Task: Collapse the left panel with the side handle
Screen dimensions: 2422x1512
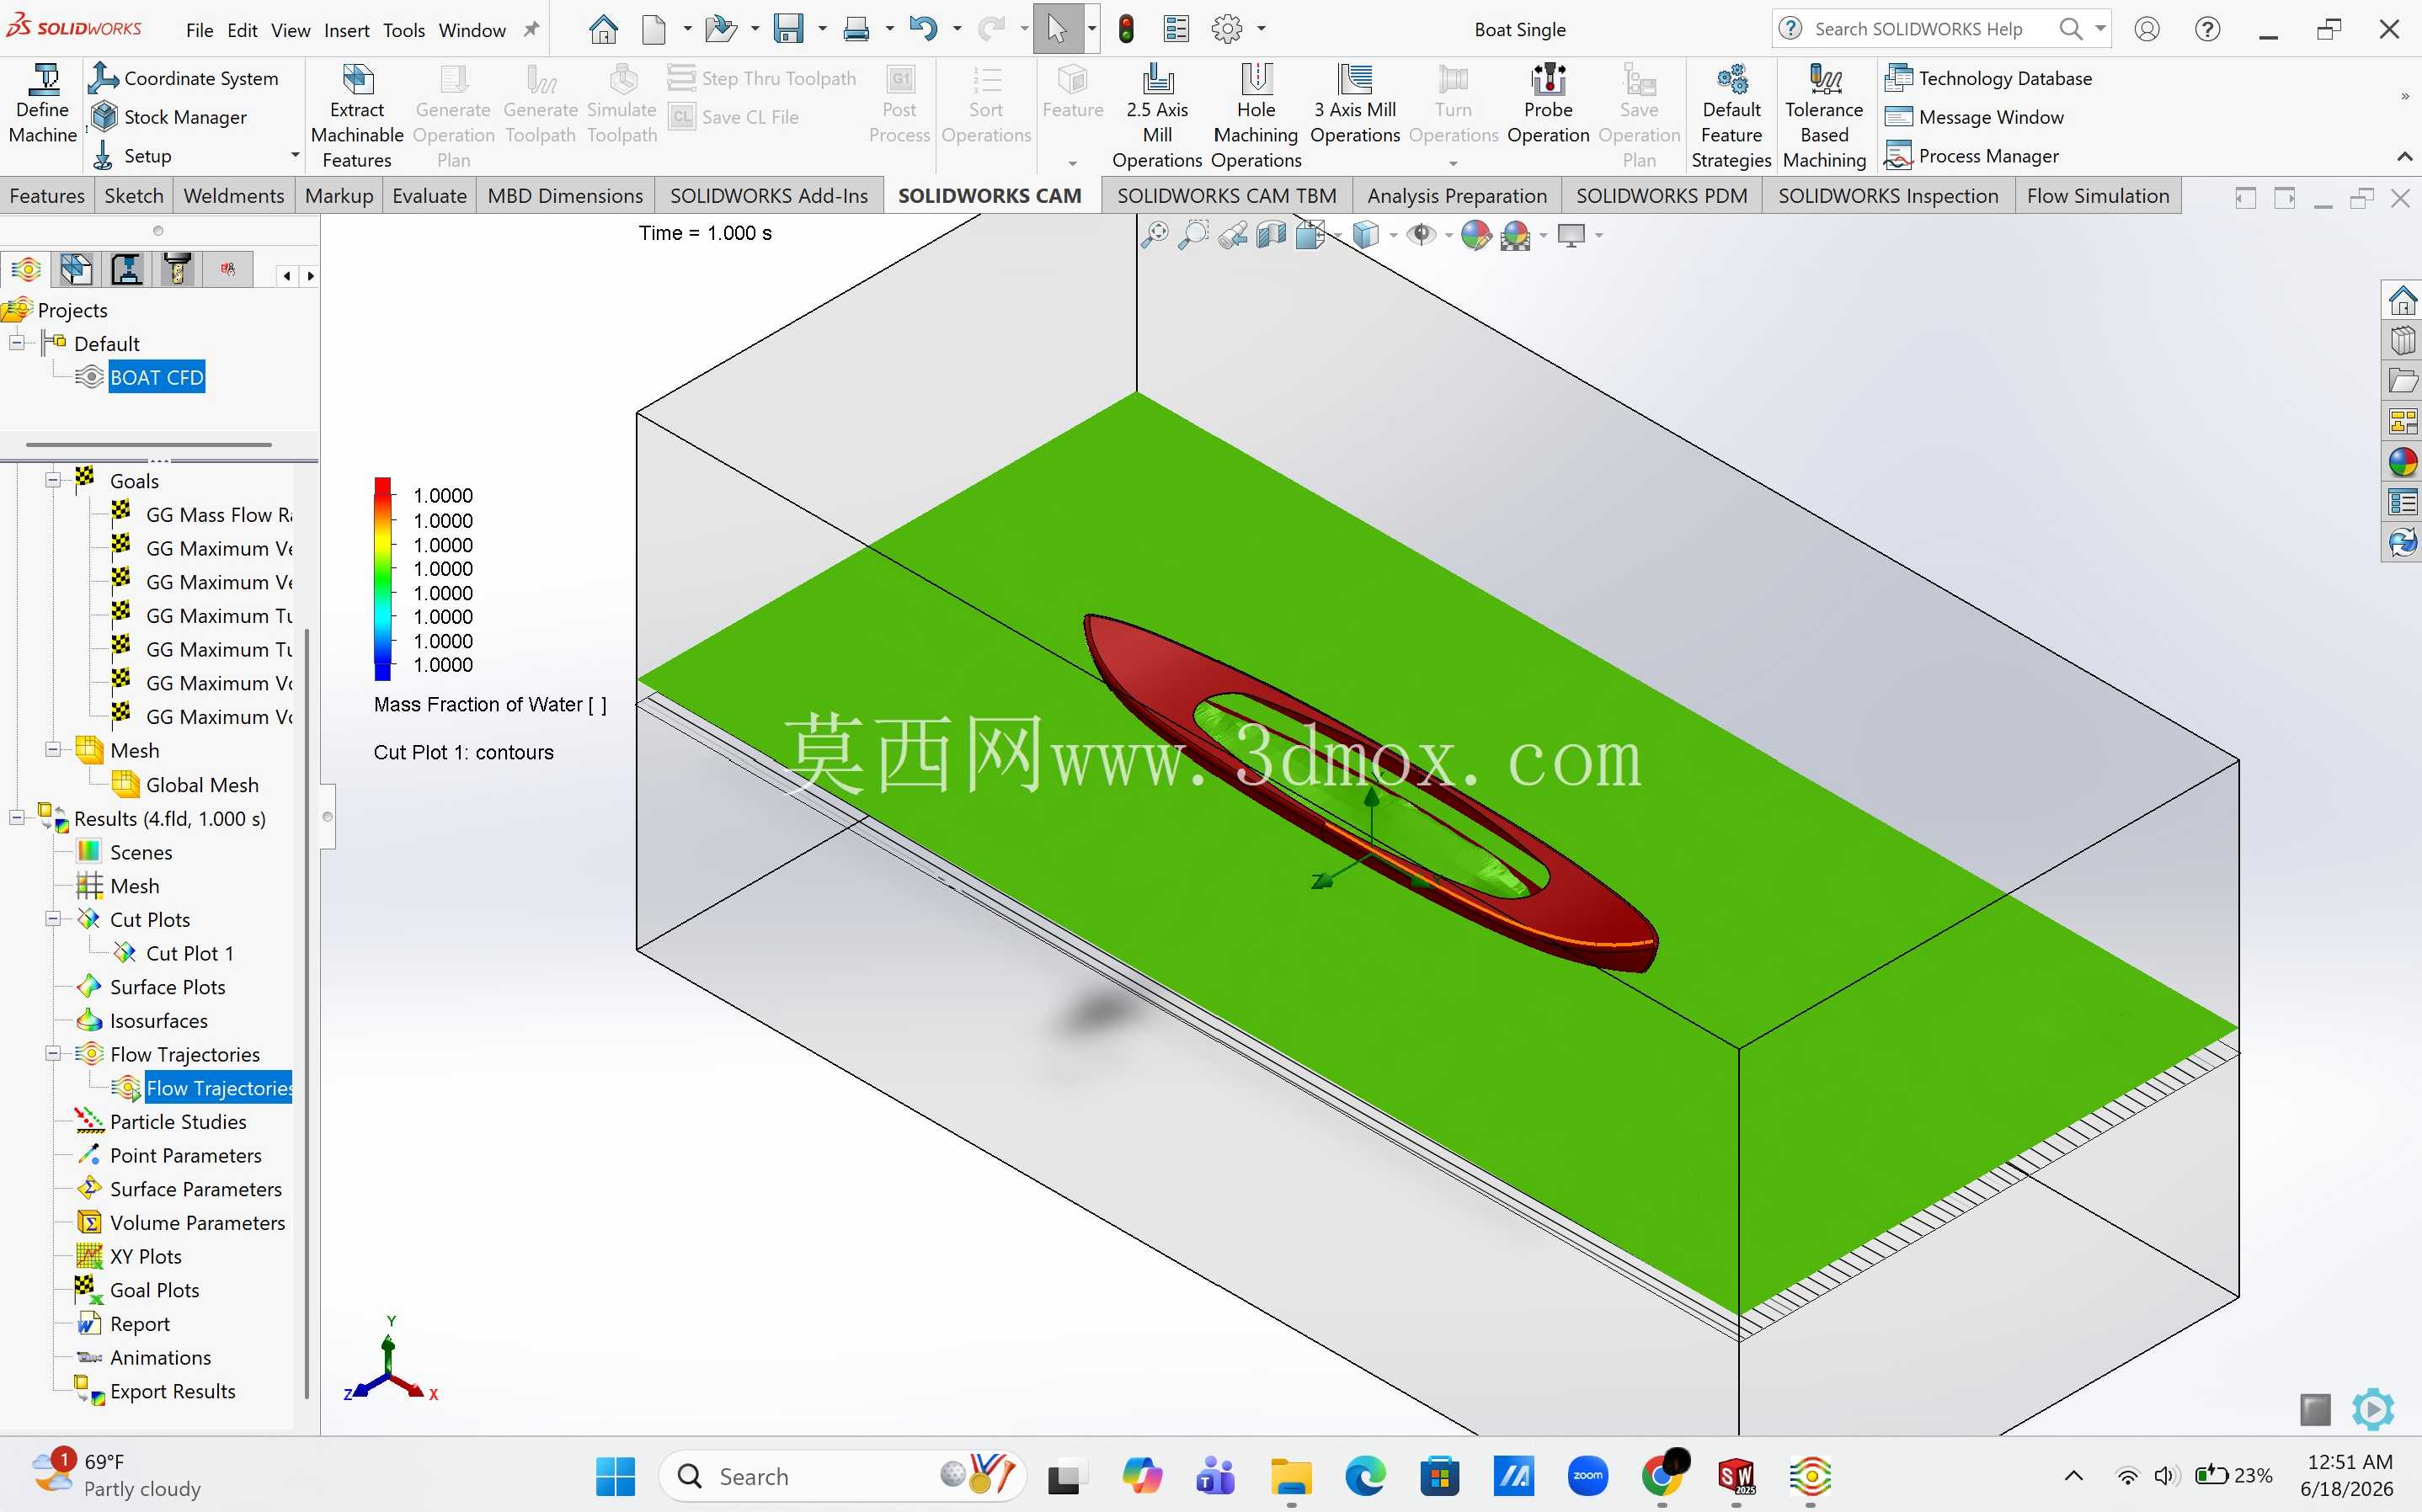Action: (328, 817)
